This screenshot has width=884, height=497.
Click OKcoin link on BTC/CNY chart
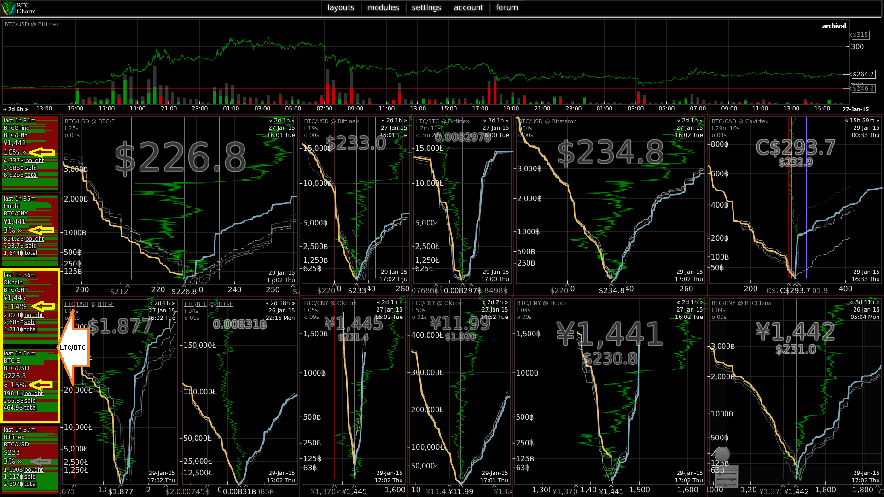[x=347, y=303]
